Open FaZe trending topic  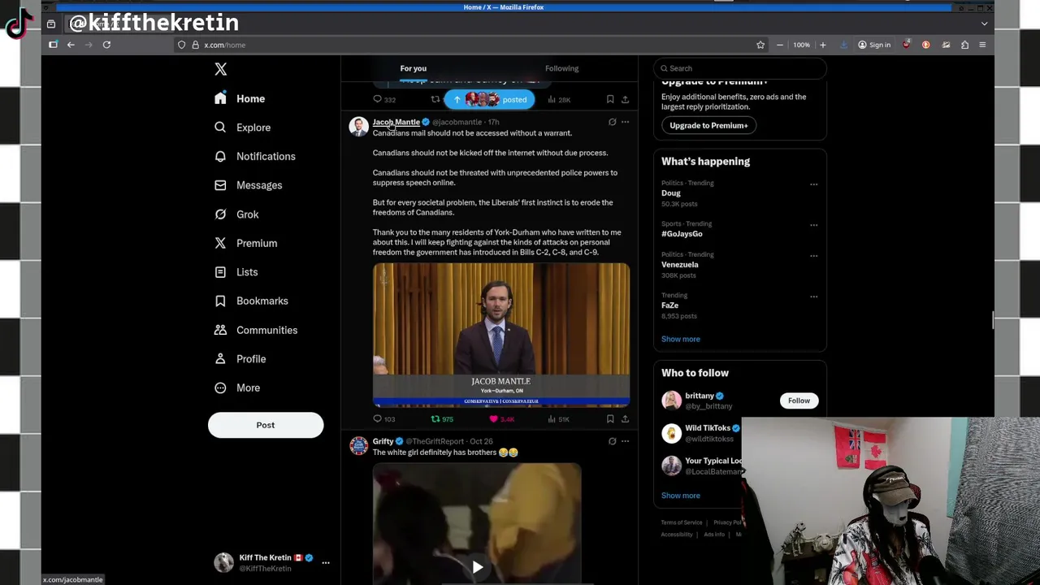point(669,305)
